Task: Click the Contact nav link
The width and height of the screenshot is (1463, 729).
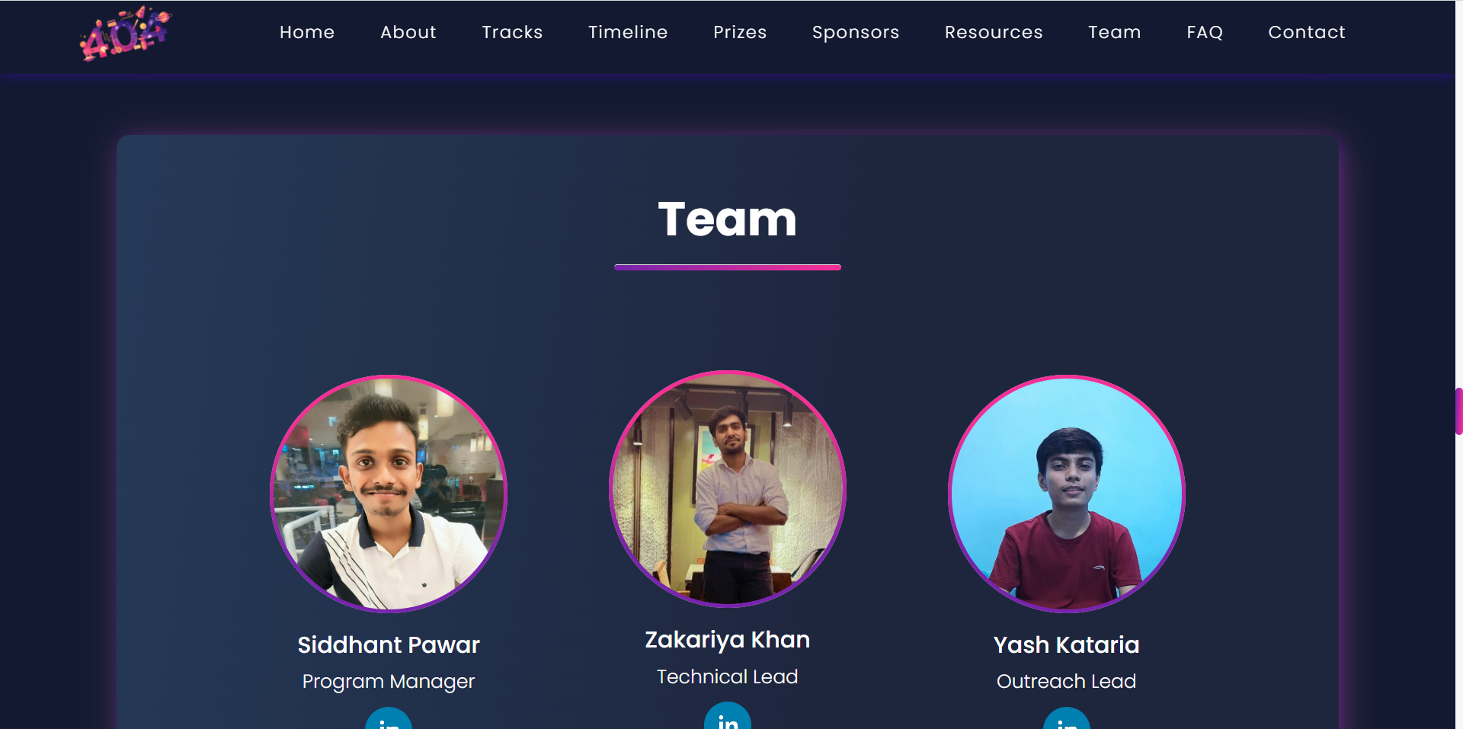Action: point(1307,32)
